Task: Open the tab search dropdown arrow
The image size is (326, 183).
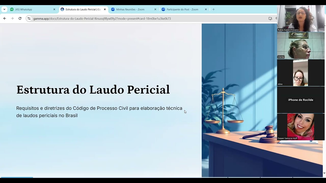Action: coord(4,9)
